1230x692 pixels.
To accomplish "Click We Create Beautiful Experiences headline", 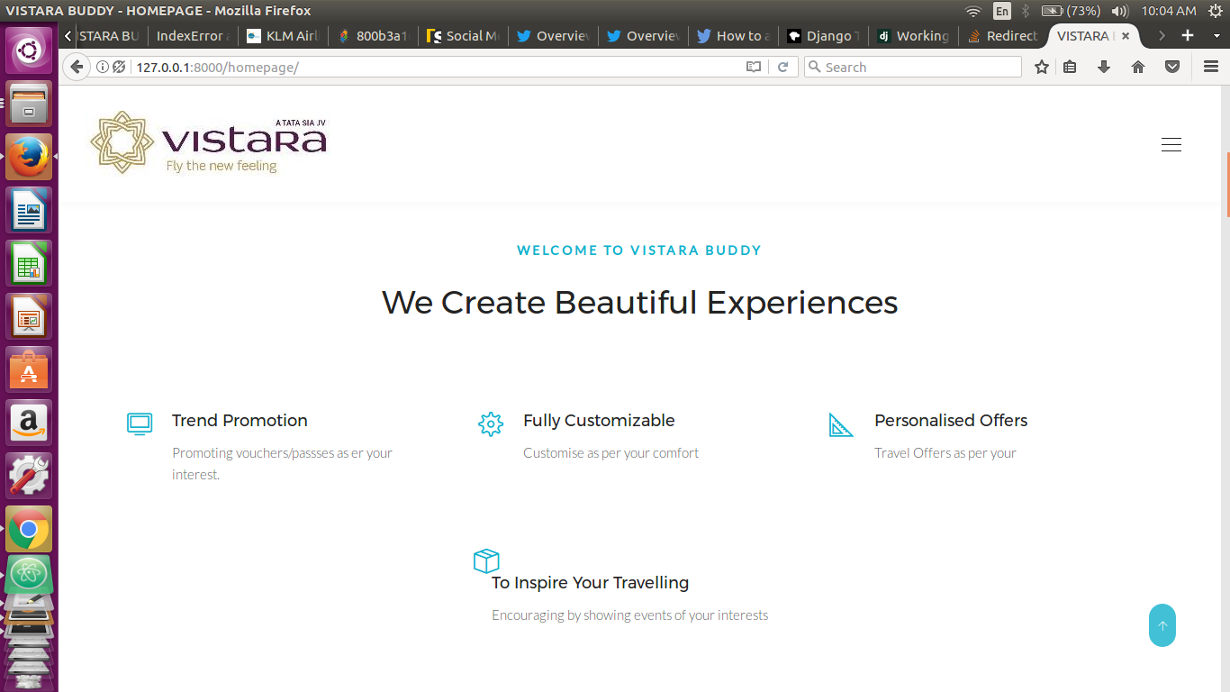I will click(639, 303).
